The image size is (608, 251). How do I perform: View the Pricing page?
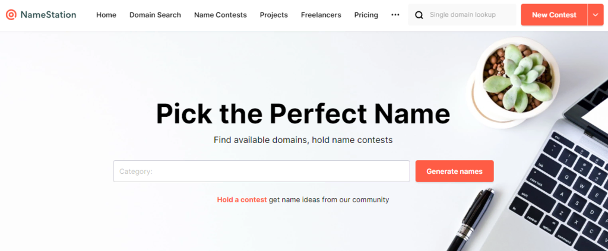(366, 15)
